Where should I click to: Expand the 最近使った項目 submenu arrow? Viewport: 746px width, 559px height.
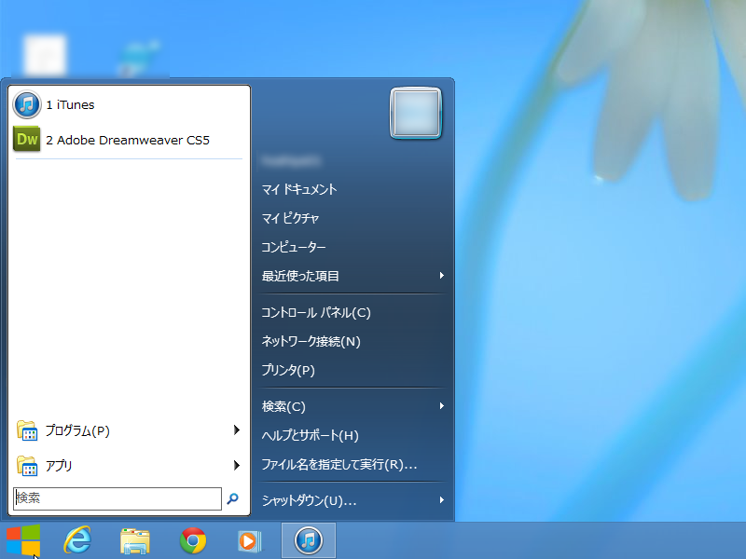(x=442, y=276)
